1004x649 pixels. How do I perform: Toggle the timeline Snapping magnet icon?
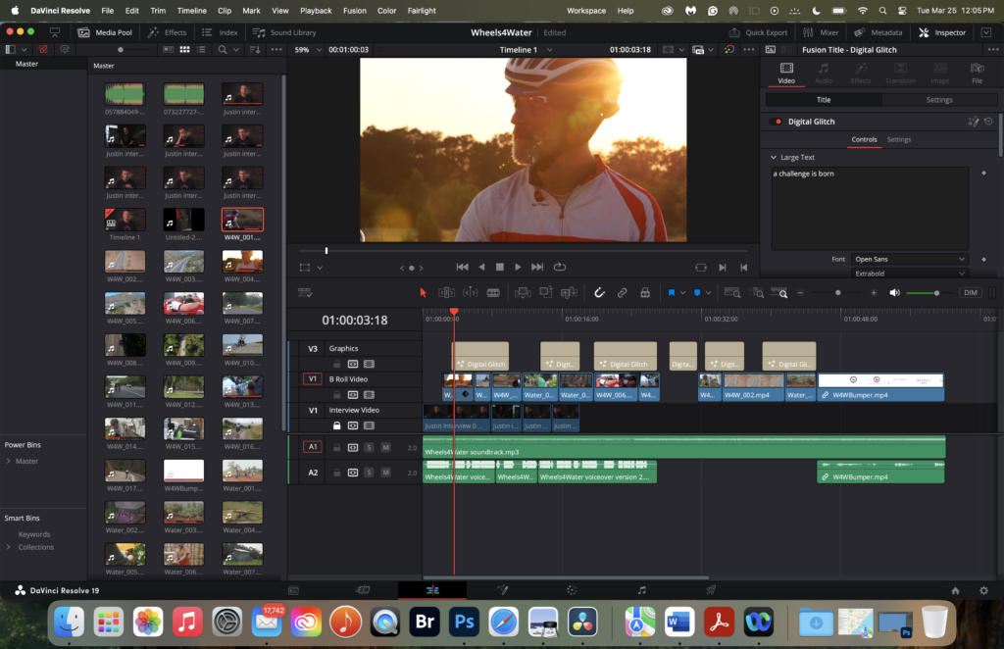(599, 292)
